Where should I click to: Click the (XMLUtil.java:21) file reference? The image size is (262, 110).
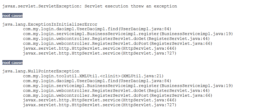pyautogui.click(x=142, y=76)
